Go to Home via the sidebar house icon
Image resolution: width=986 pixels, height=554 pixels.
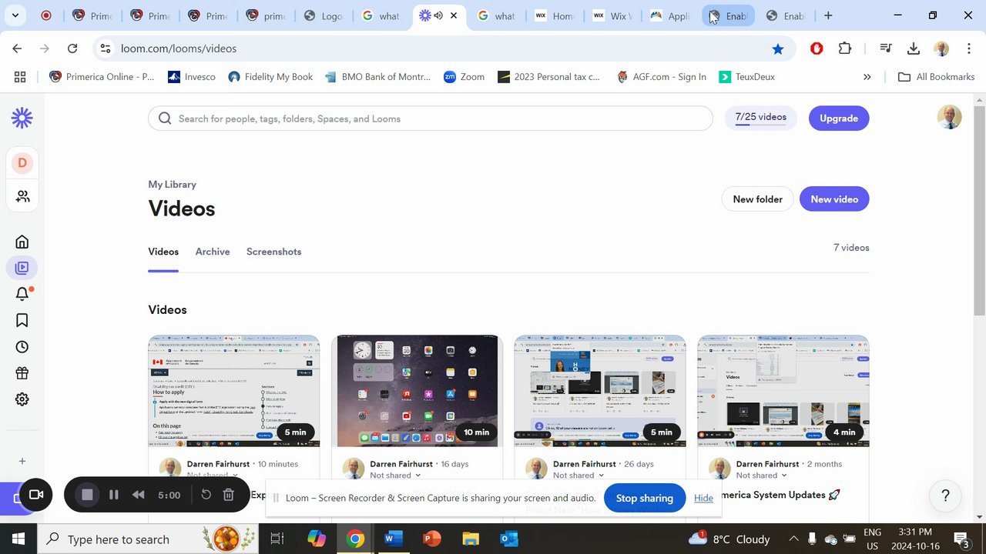22,242
